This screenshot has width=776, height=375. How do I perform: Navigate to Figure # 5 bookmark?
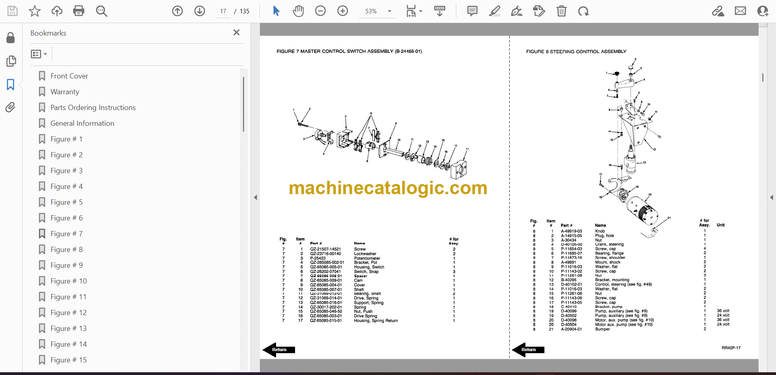pos(66,202)
